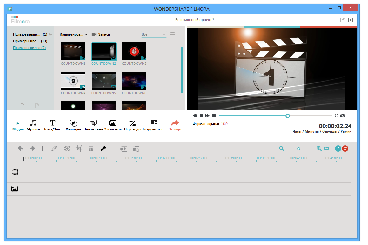The height and width of the screenshot is (245, 368).
Task: Click the video track film icon
Action: [x=15, y=172]
